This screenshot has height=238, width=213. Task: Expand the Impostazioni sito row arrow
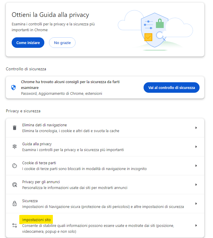[196, 225]
